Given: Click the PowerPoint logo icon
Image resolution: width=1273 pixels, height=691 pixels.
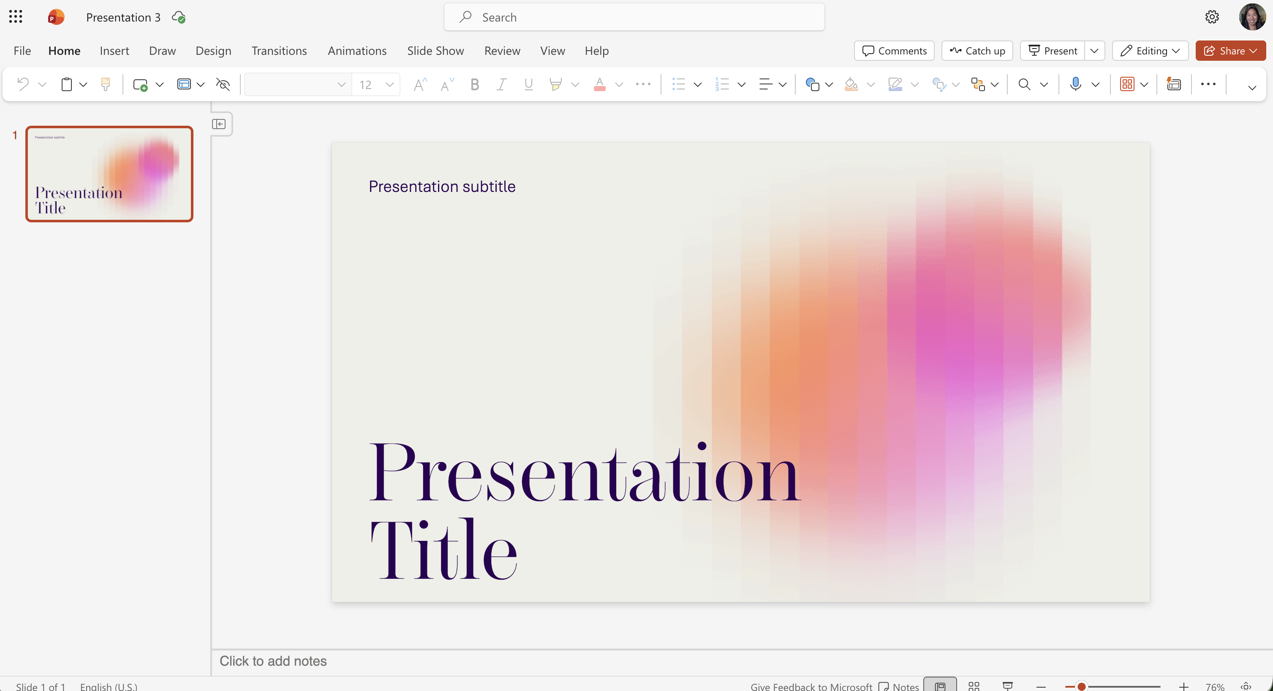Looking at the screenshot, I should point(56,17).
